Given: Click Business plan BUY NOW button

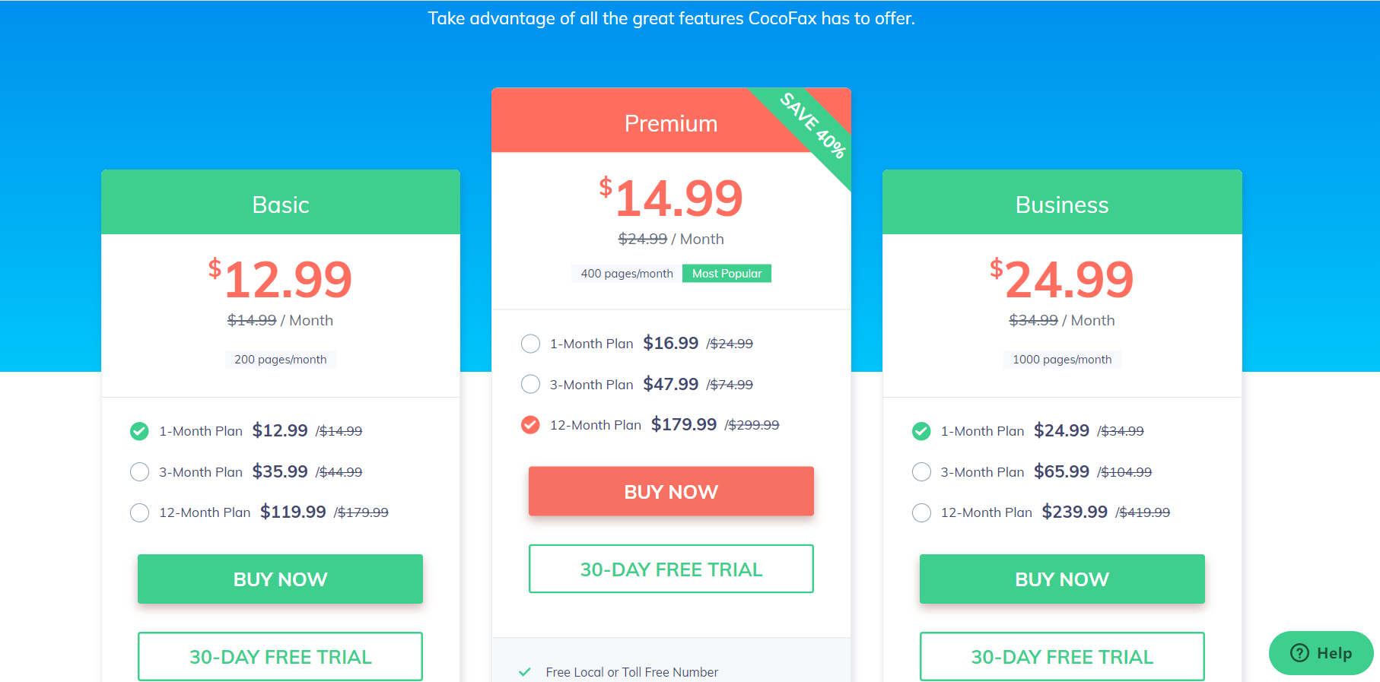Looking at the screenshot, I should pos(1062,579).
